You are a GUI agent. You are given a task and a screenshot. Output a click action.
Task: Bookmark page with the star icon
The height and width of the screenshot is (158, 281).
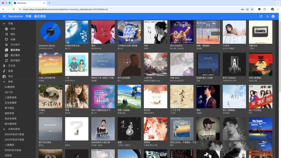[252, 9]
